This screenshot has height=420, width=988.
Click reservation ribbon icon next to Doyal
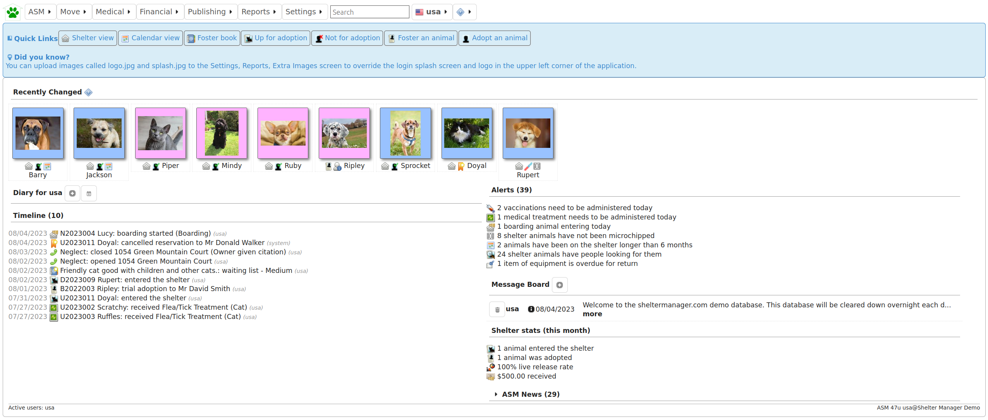pyautogui.click(x=461, y=166)
